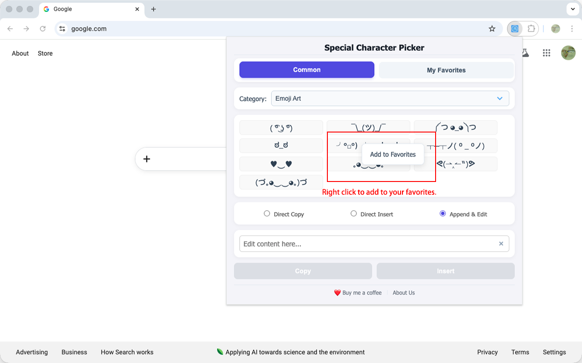Open the About Us link
582x363 pixels.
[404, 293]
